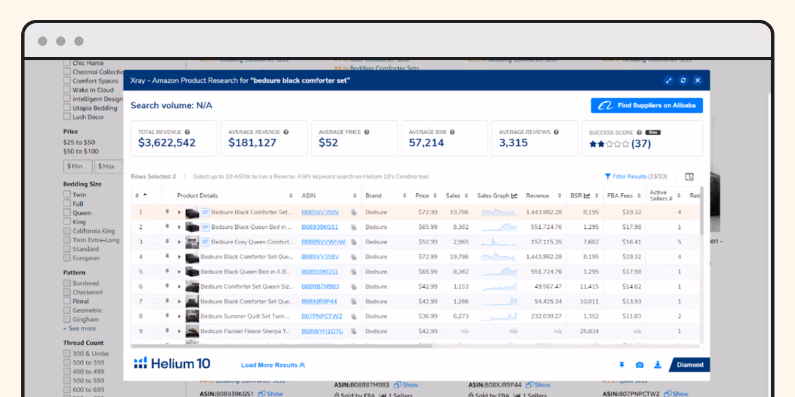The image size is (795, 397).
Task: Sort table by Price column
Action: (435, 196)
